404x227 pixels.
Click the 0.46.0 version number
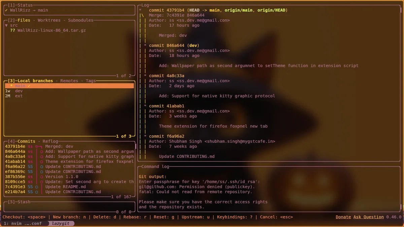tap(394, 217)
